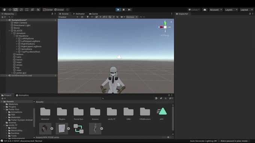Click the Pause button
The width and height of the screenshot is (255, 143).
pos(124,10)
